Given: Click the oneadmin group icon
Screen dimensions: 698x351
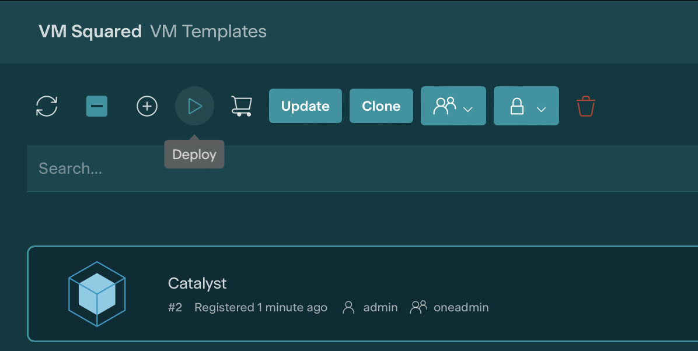Looking at the screenshot, I should pyautogui.click(x=418, y=307).
